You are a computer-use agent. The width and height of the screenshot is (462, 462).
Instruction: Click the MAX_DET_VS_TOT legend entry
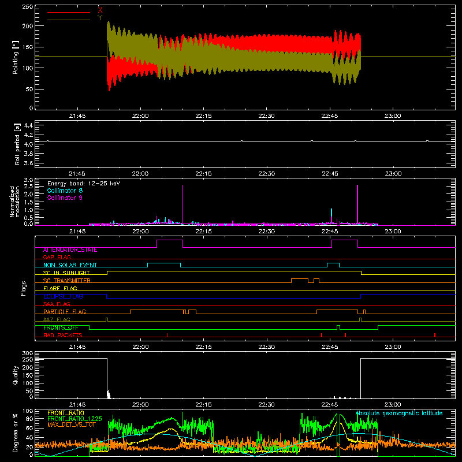pos(72,424)
